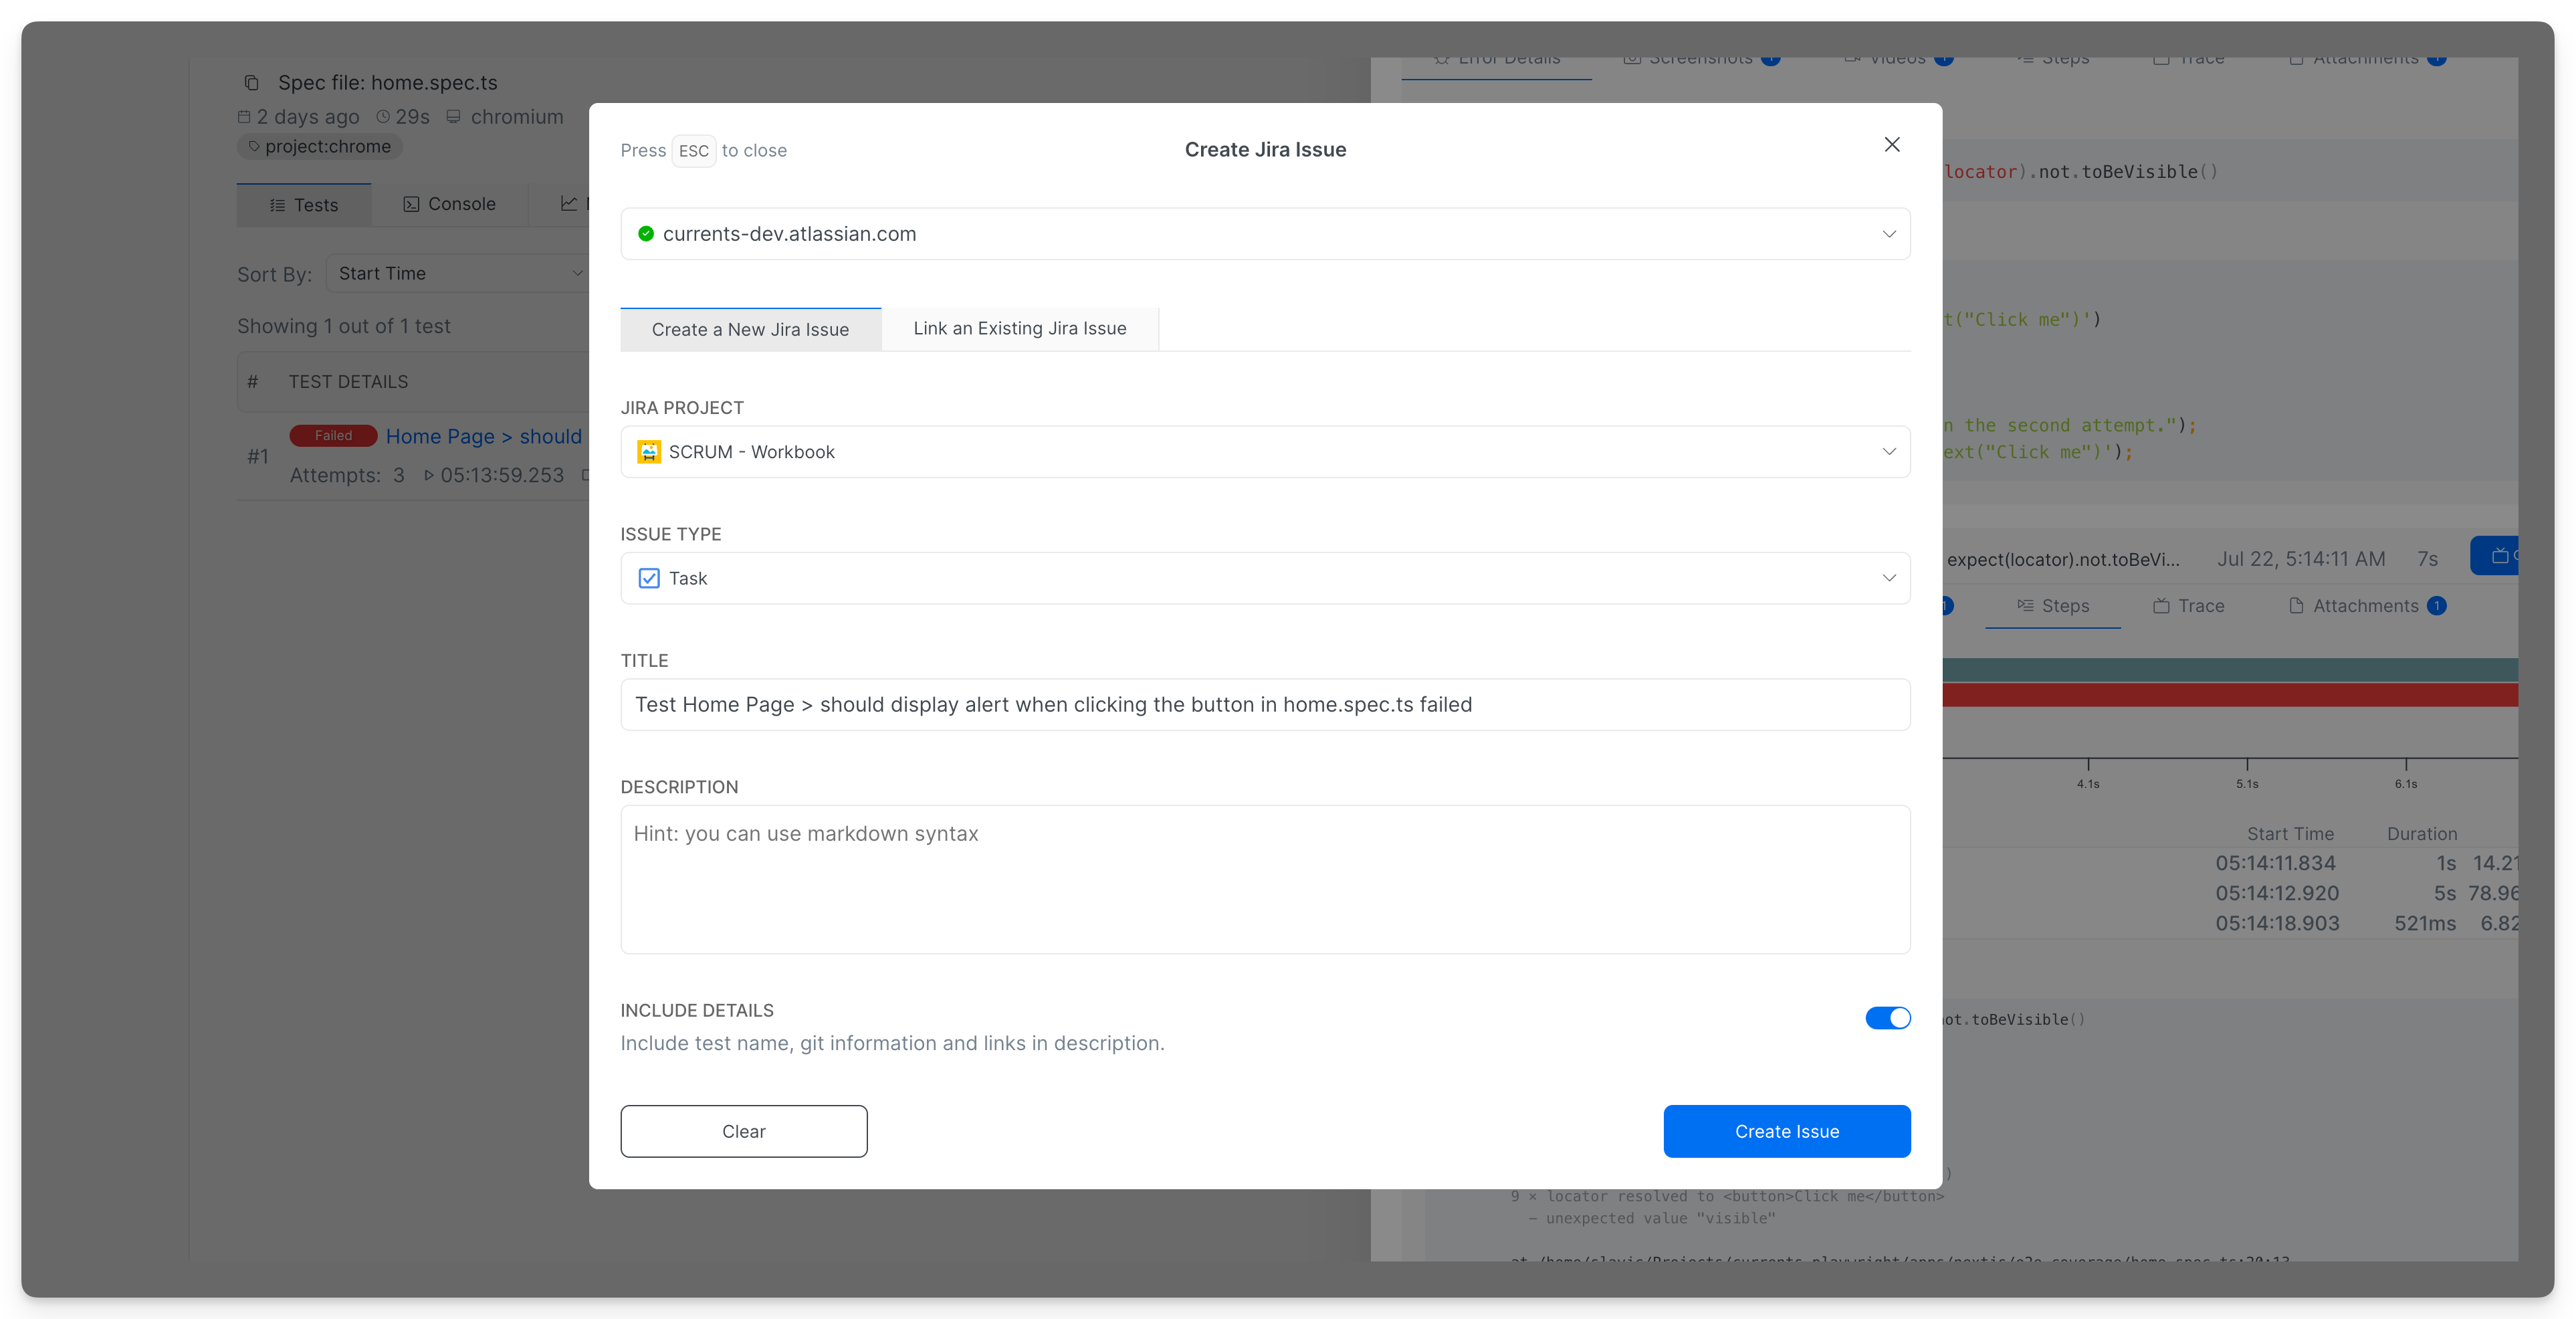Click the copy icon beside Spec file
Viewport: 2576px width, 1319px height.
pyautogui.click(x=252, y=83)
